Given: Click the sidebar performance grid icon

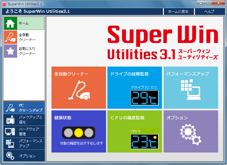Looking at the screenshot, I should 10,144.
